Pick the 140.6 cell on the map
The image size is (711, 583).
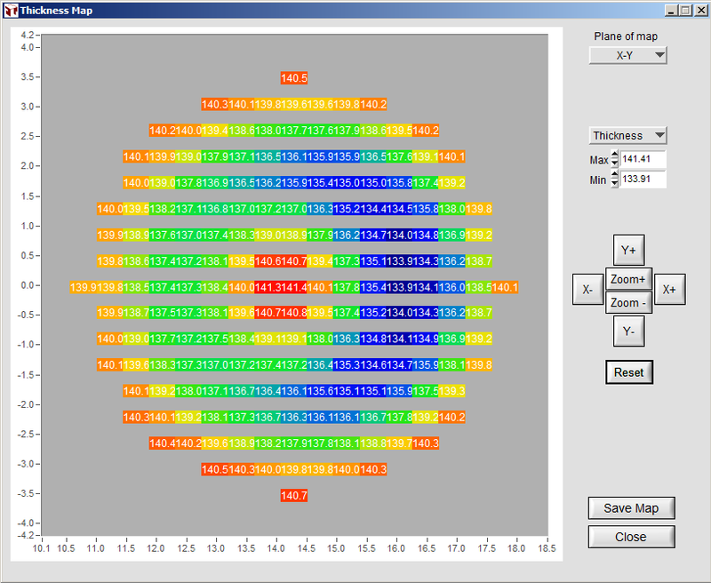coord(268,261)
